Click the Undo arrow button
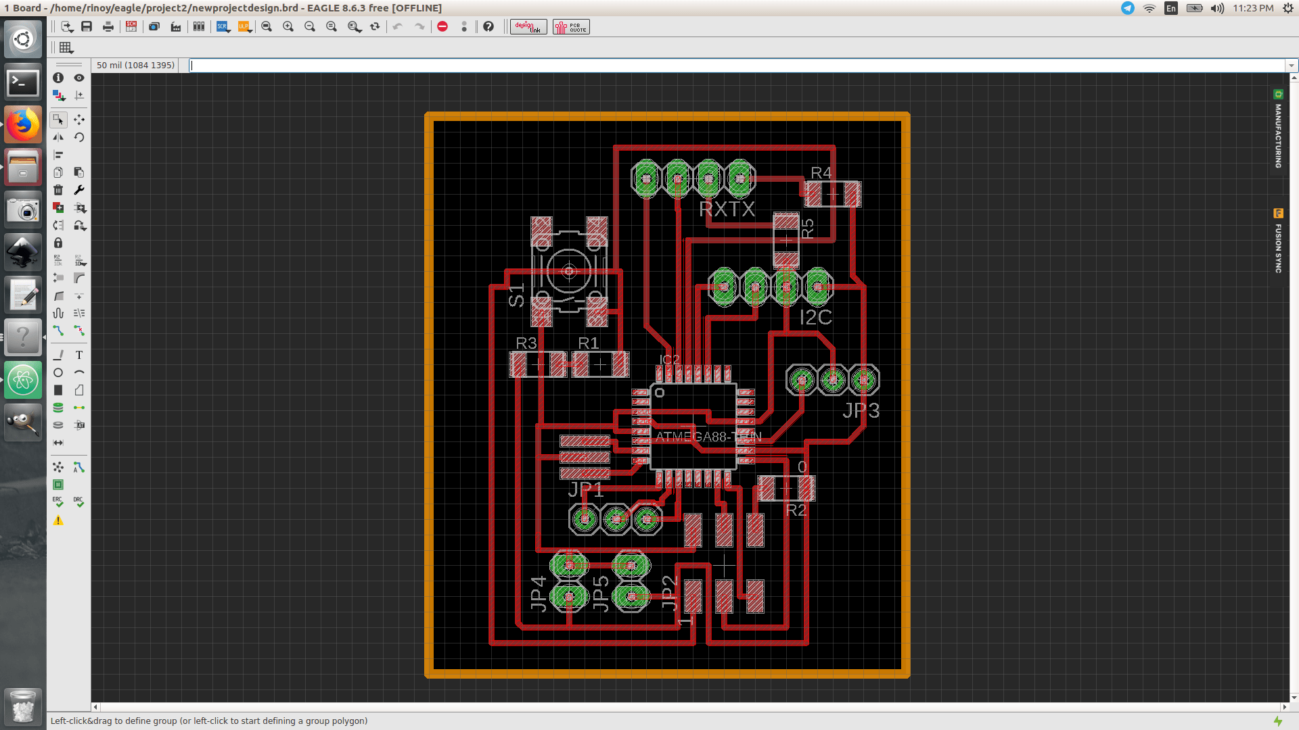Image resolution: width=1299 pixels, height=730 pixels. click(398, 26)
